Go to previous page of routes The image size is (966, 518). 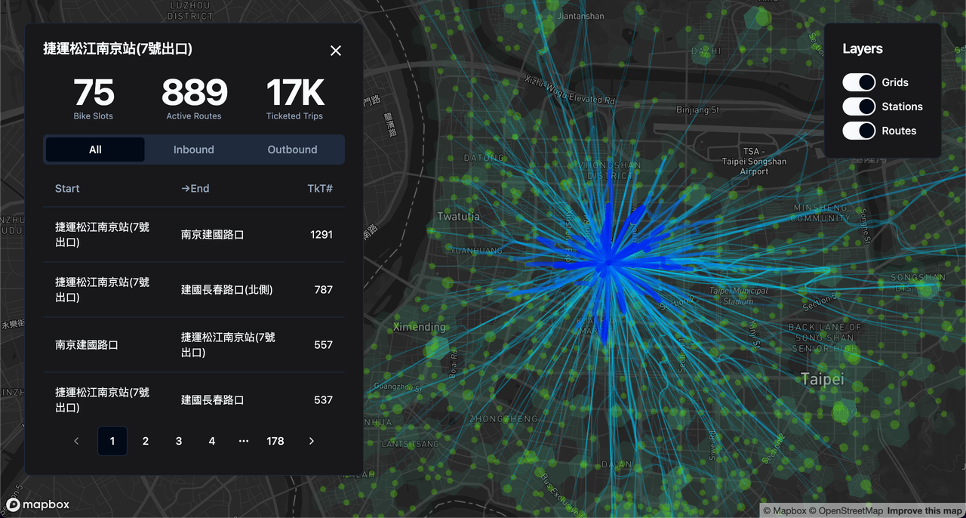tap(76, 441)
